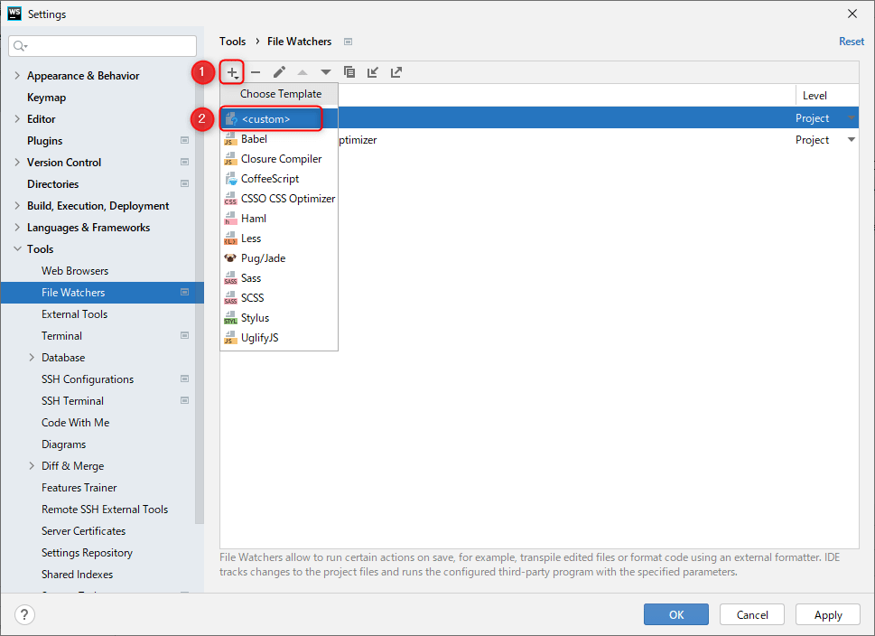Click the search magnifier icon
This screenshot has height=636, width=875.
[x=20, y=46]
